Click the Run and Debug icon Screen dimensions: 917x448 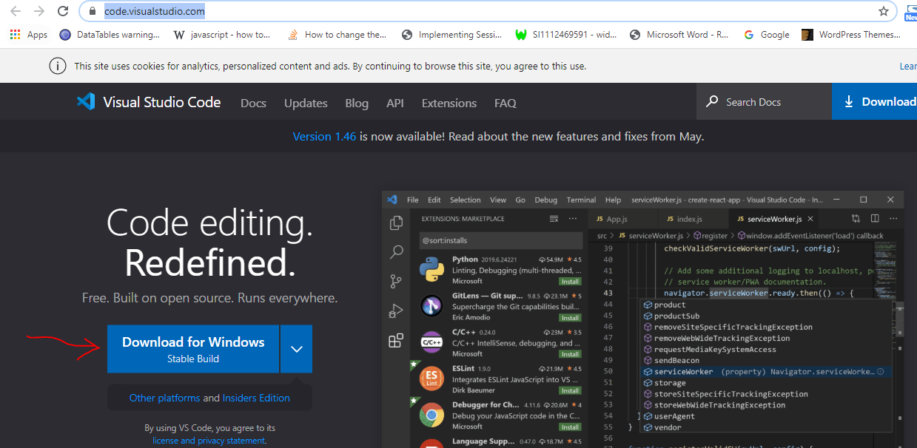click(x=396, y=310)
